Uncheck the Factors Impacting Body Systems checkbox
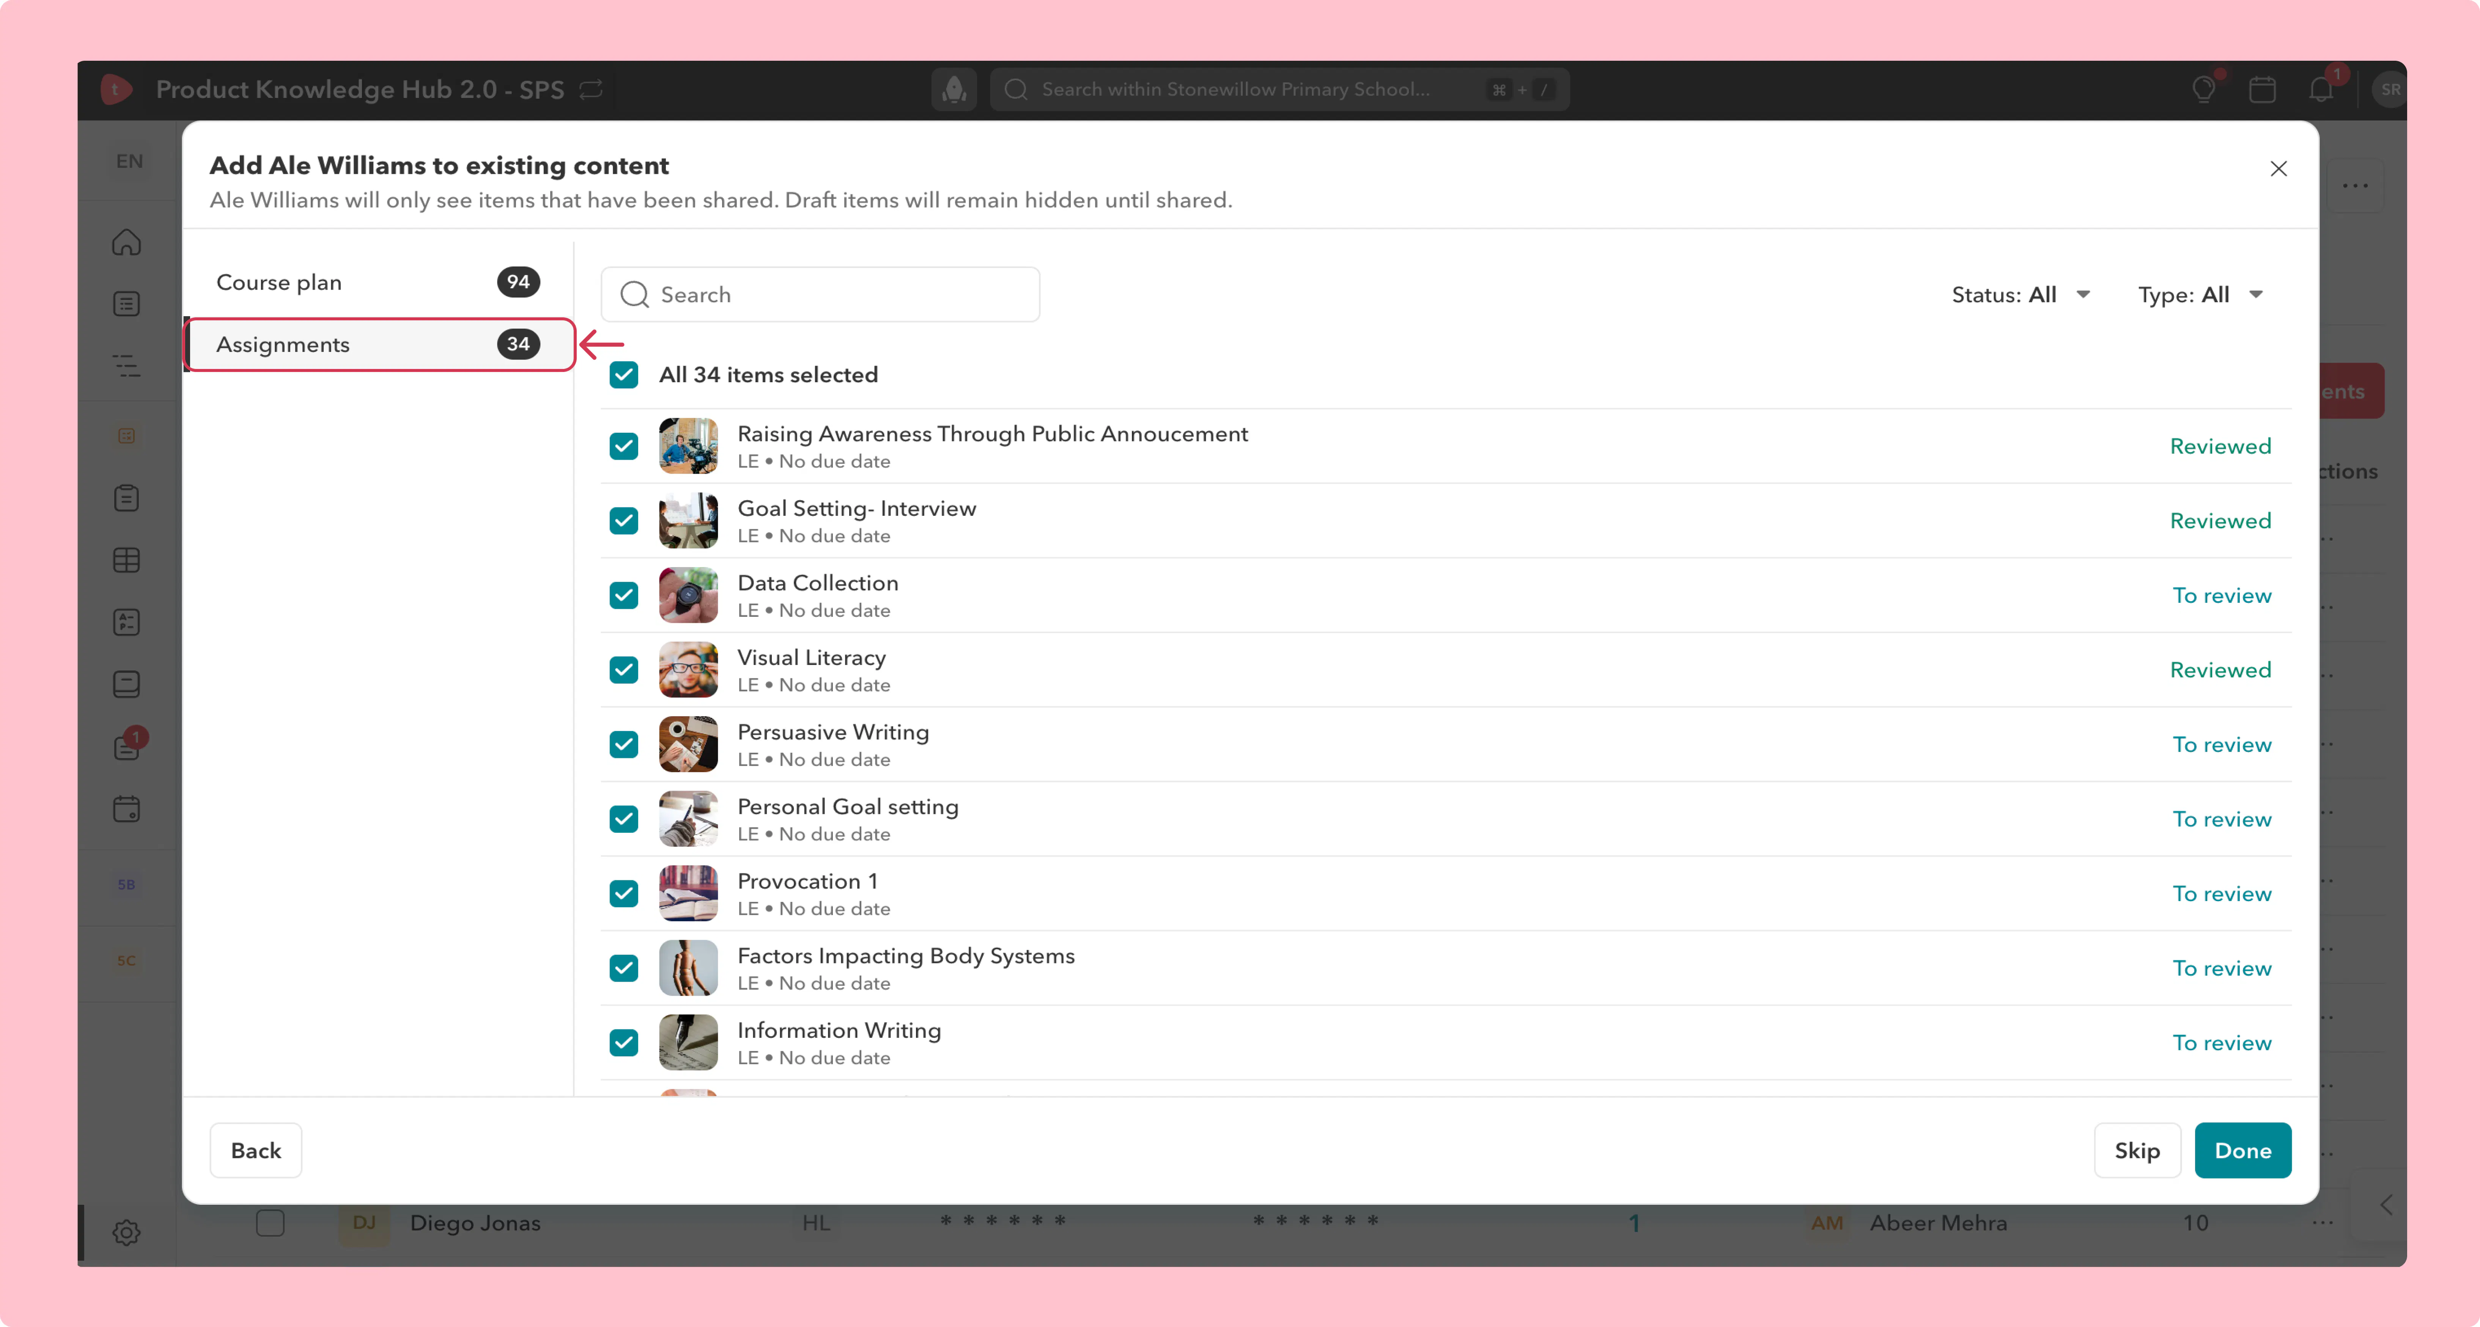2480x1327 pixels. click(624, 968)
